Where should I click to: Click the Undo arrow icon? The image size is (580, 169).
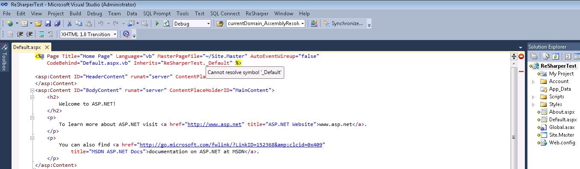tap(100, 23)
